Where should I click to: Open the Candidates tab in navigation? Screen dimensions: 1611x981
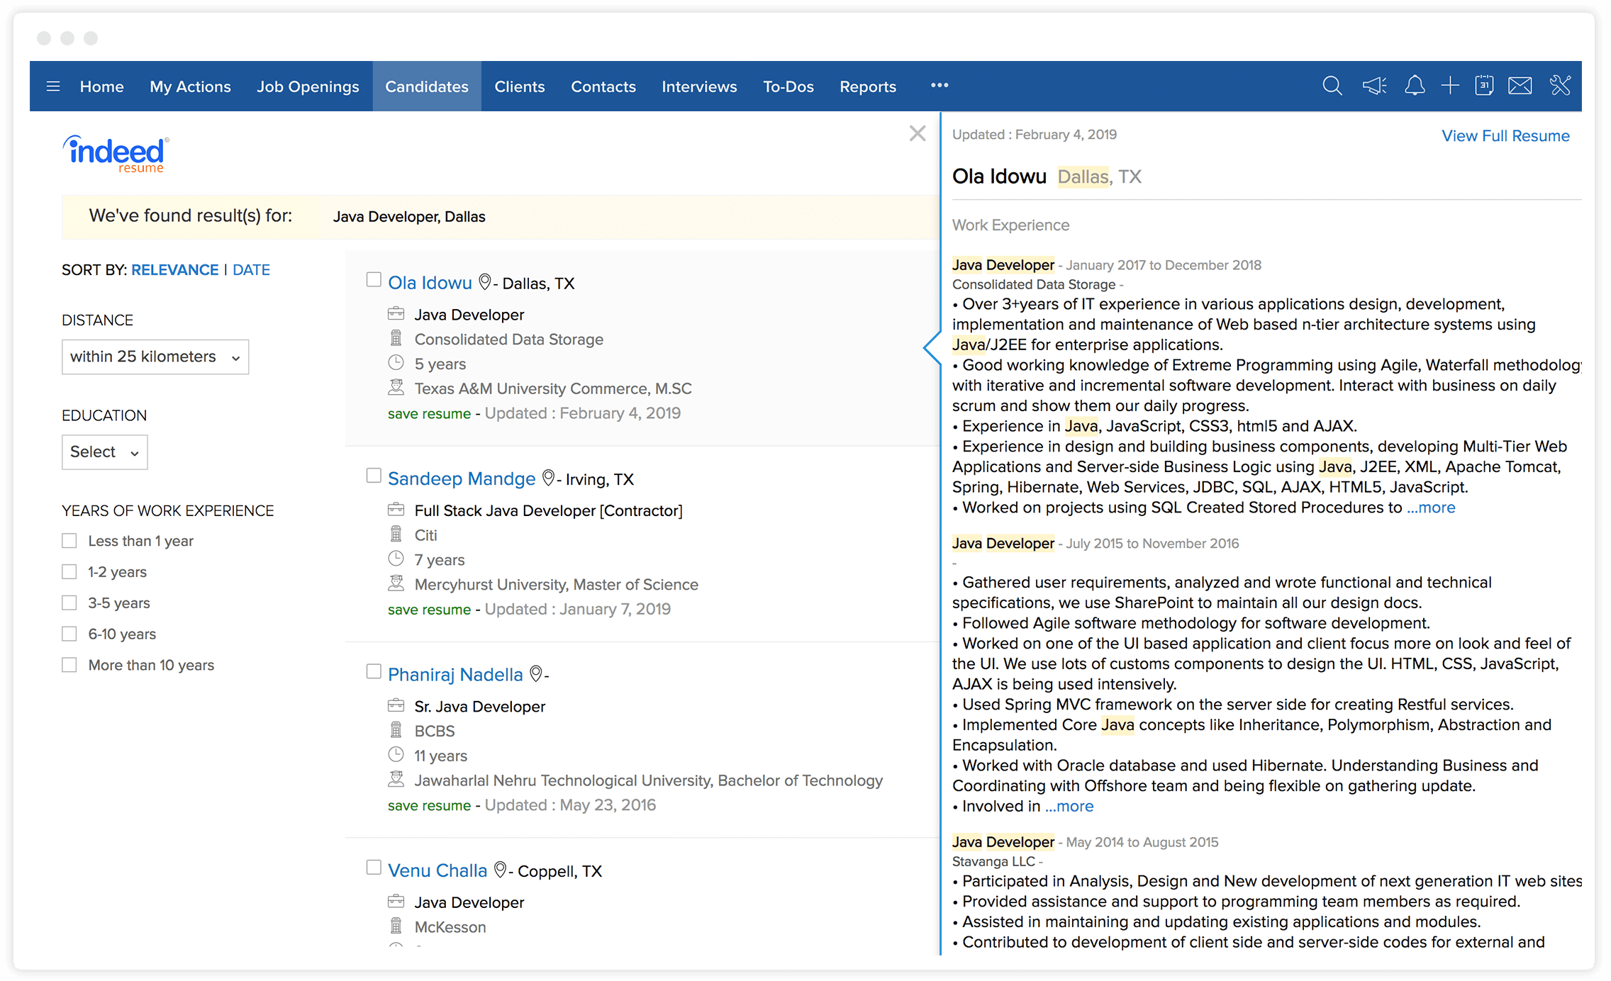425,86
